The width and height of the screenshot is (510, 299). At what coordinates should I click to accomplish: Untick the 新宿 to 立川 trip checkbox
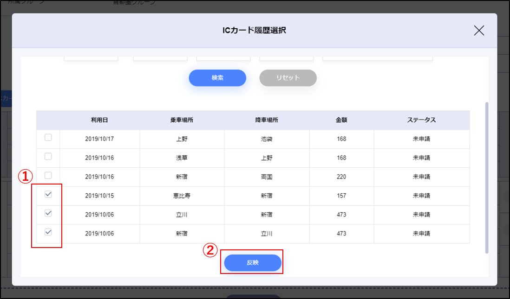(x=48, y=233)
